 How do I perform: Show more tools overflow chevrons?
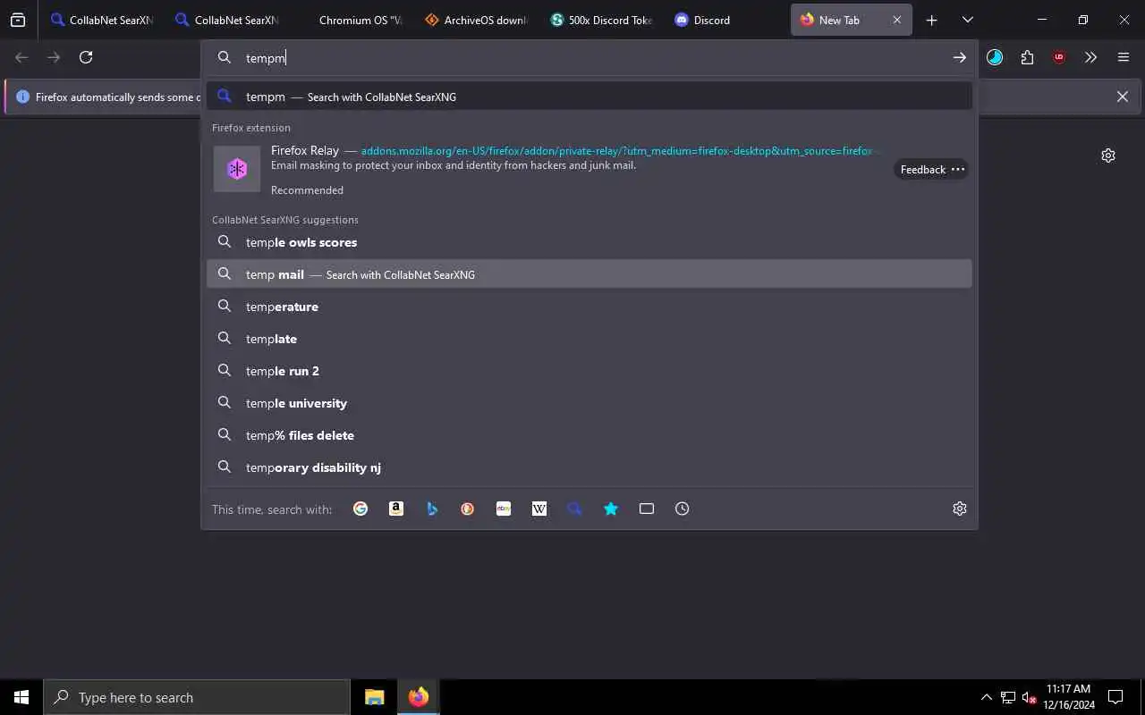pos(1090,57)
